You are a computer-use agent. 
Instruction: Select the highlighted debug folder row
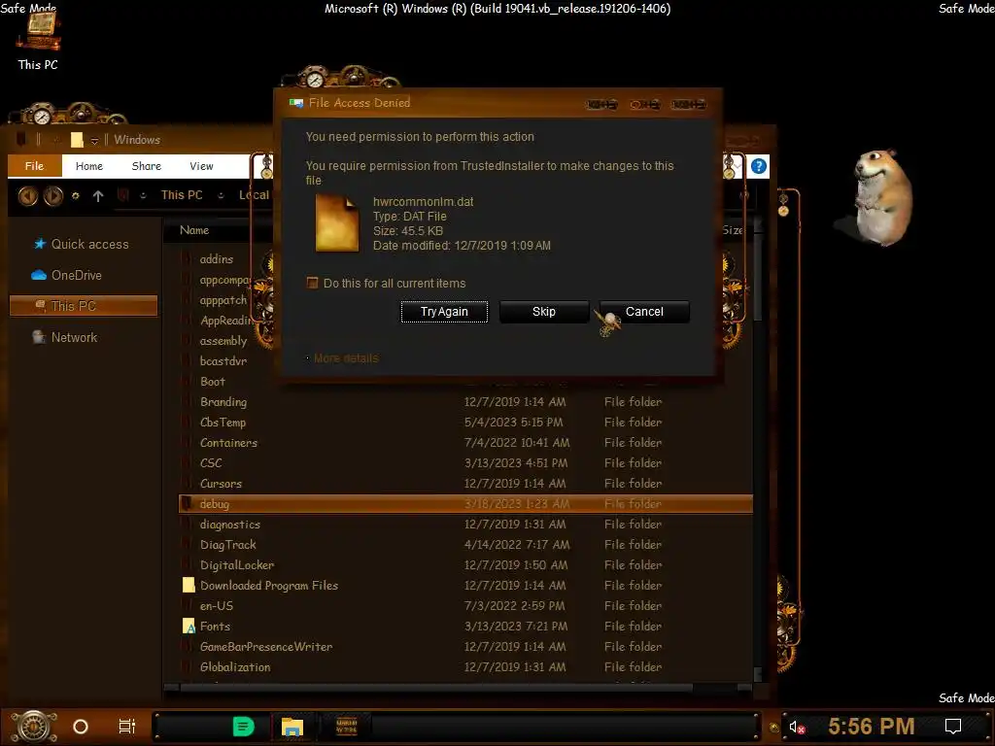point(465,504)
